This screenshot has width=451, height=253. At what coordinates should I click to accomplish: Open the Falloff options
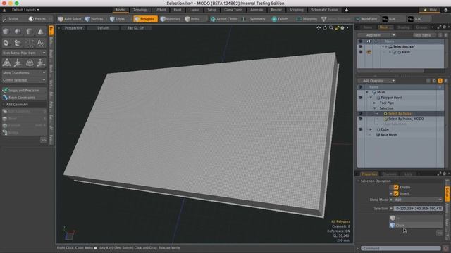click(280, 19)
